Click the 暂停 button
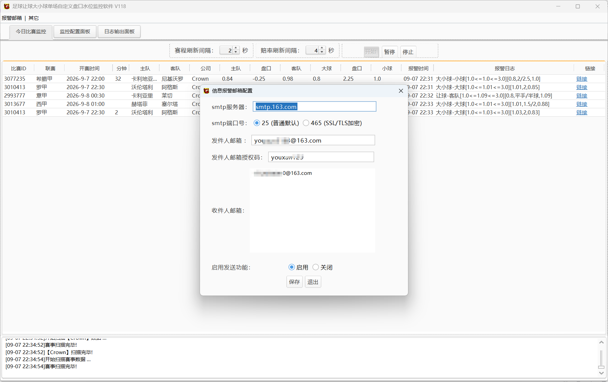Viewport: 608px width, 382px height. click(x=390, y=52)
